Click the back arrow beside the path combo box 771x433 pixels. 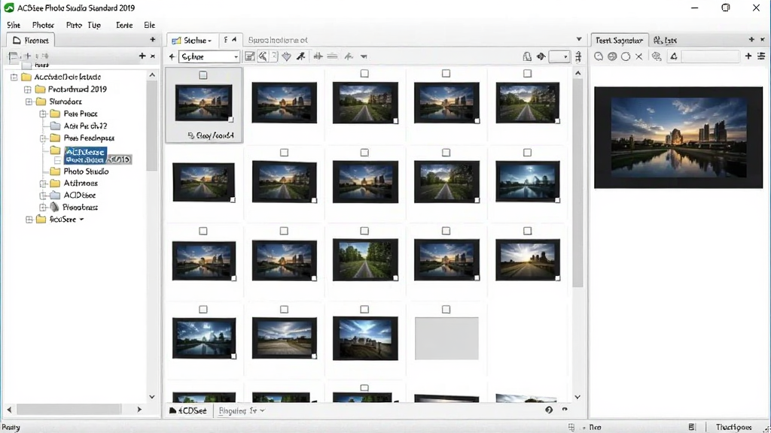point(172,56)
